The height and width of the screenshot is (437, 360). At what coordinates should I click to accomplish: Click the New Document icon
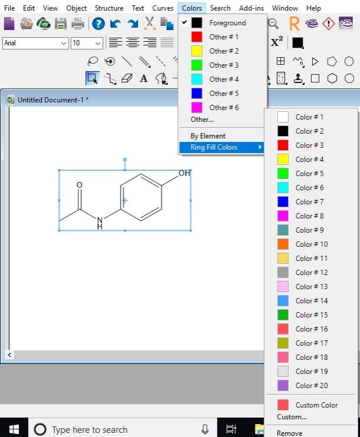[9, 24]
